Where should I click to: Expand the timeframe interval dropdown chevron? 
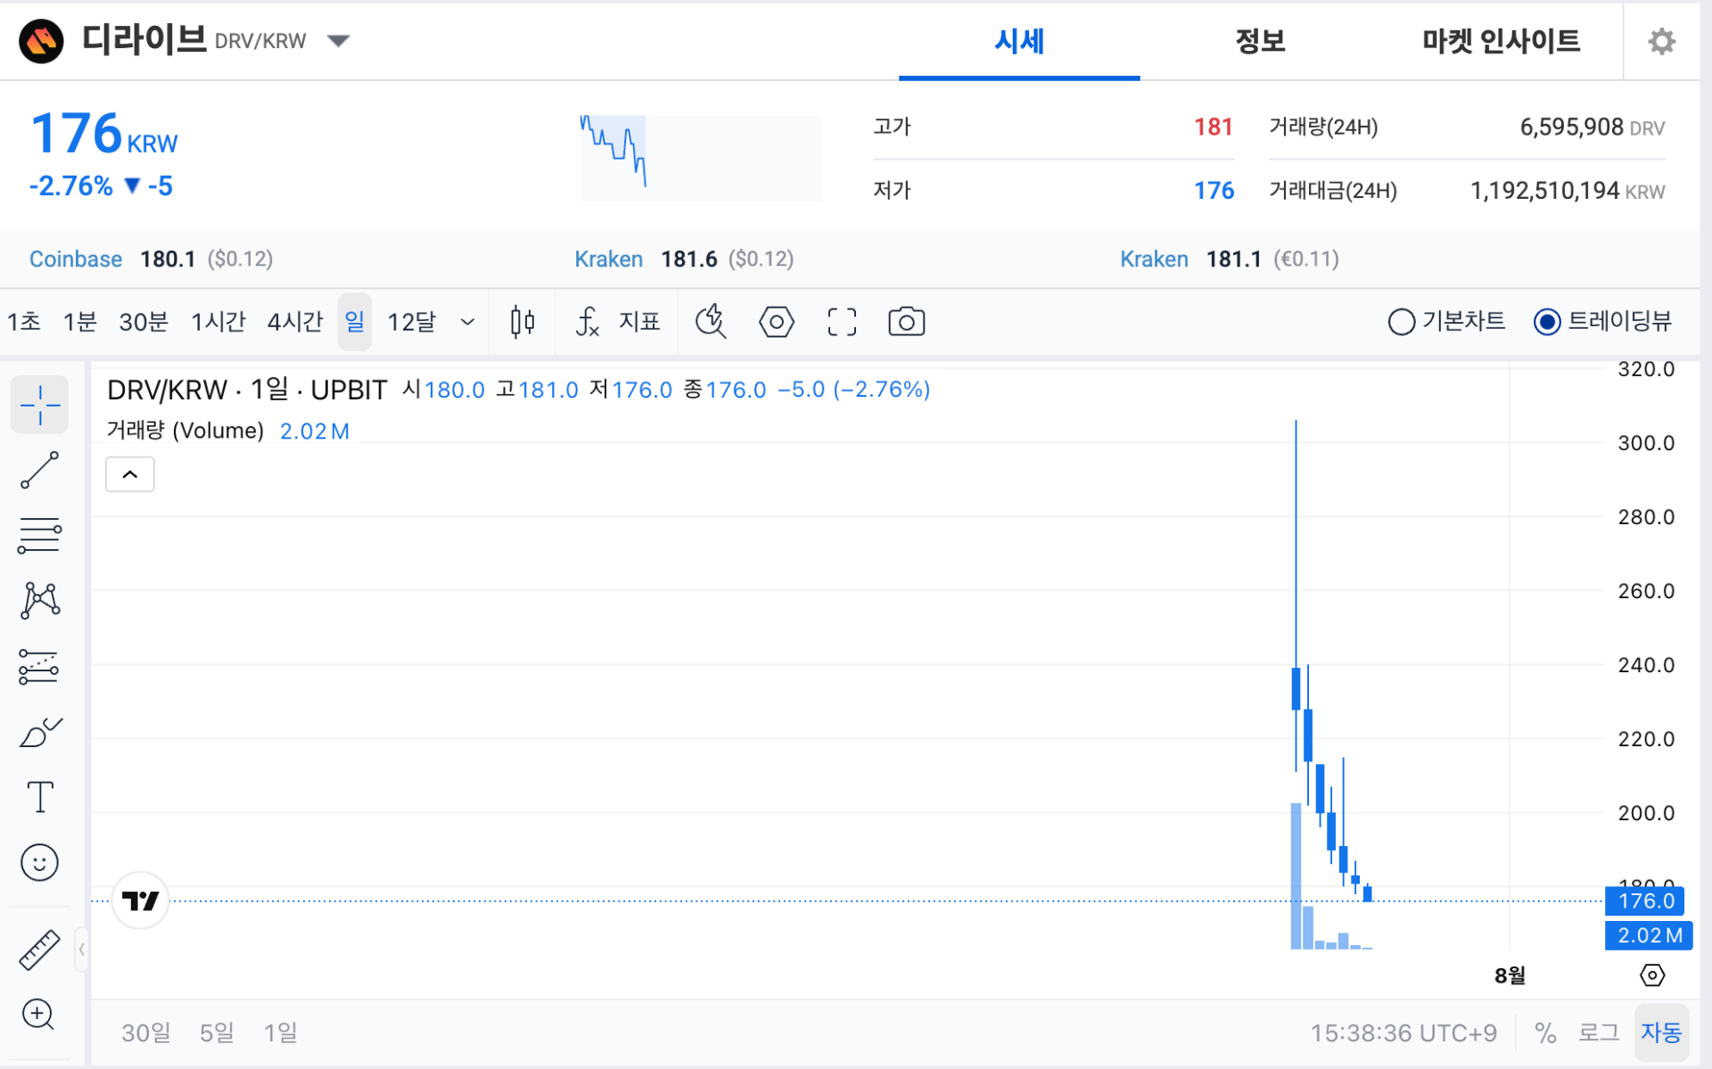click(x=467, y=322)
